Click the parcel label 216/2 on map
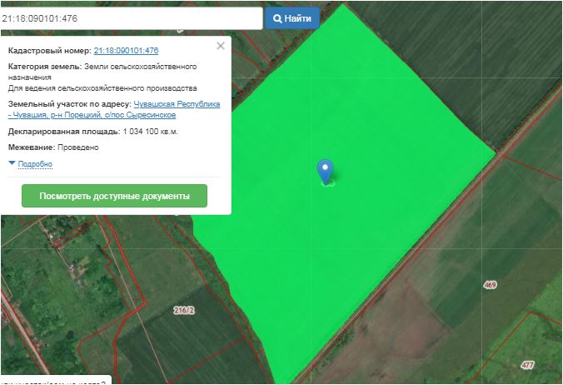This screenshot has height=385, width=563. click(x=183, y=310)
